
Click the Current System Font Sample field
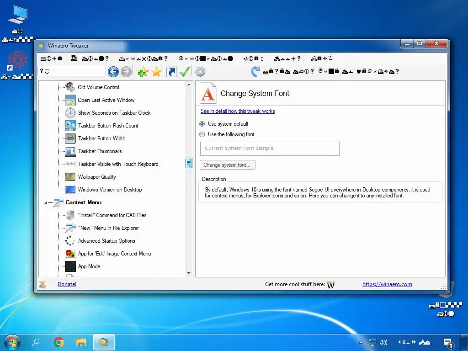pyautogui.click(x=270, y=149)
